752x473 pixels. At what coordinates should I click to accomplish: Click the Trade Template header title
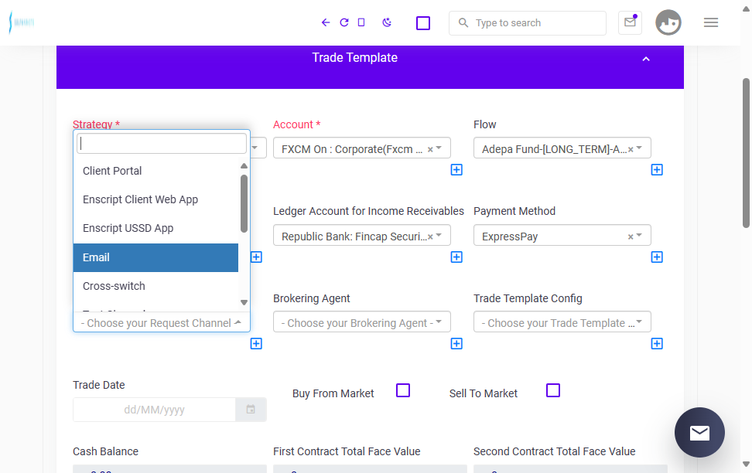click(355, 57)
